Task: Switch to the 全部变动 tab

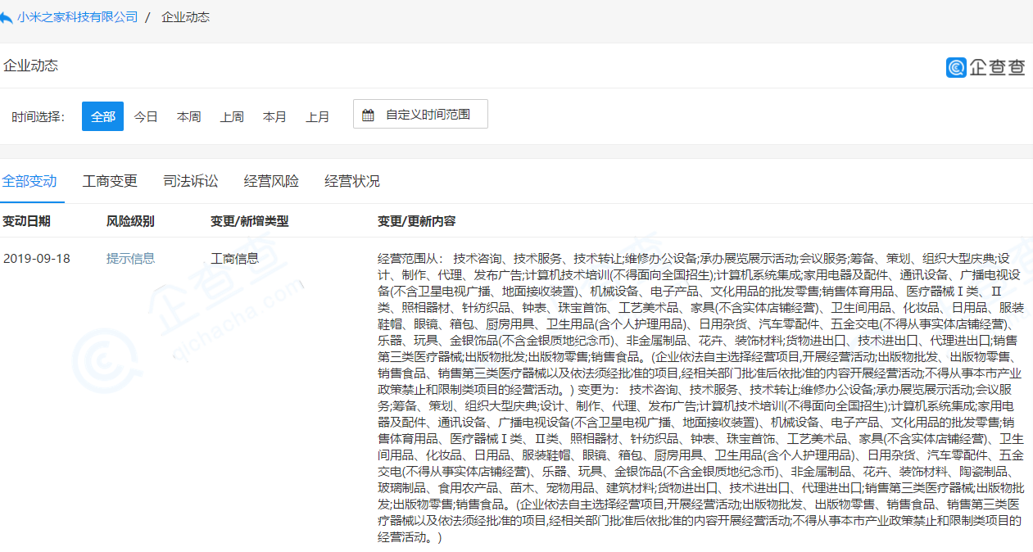Action: pos(29,181)
